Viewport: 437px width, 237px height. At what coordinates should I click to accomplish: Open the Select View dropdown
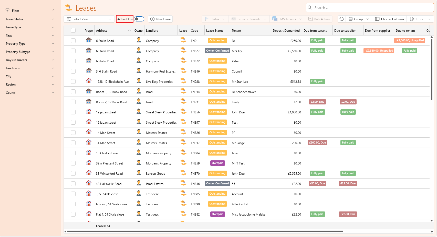(x=89, y=19)
